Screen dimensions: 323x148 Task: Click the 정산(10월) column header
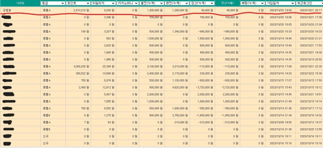(227, 3)
